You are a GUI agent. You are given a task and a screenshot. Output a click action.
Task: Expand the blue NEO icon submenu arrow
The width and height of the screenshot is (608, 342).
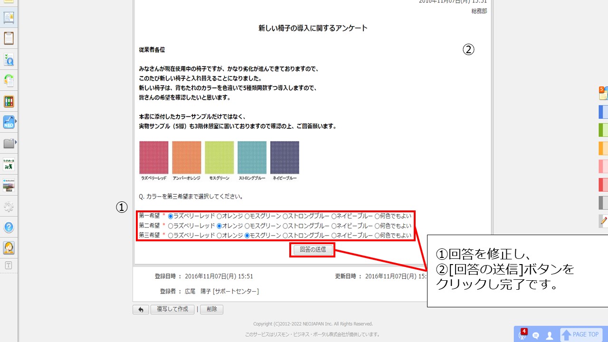point(16,122)
